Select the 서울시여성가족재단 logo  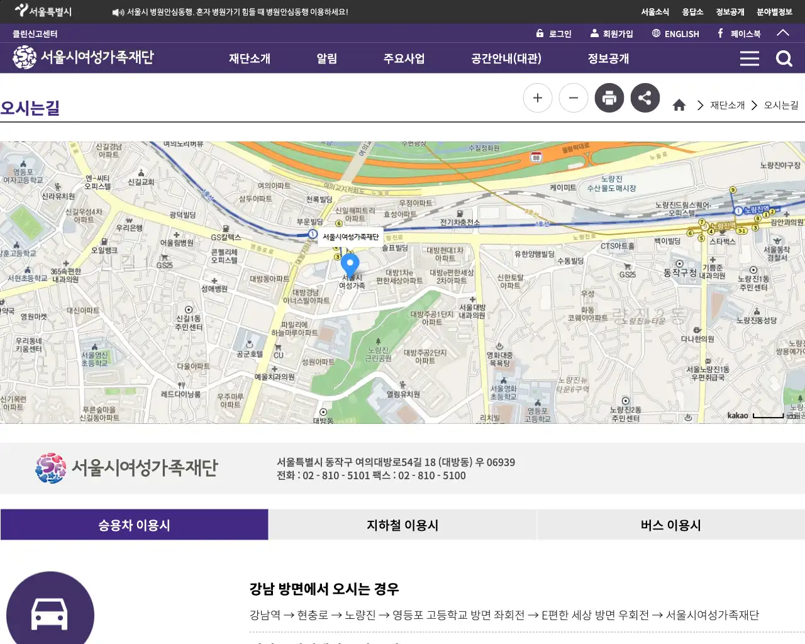(82, 58)
